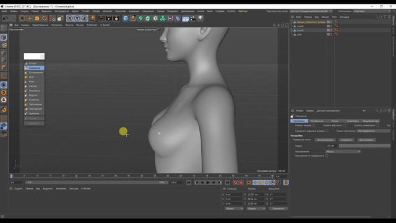396x223 pixels.
Task: Click the Сохранить brush preset button
Action: pos(346,140)
